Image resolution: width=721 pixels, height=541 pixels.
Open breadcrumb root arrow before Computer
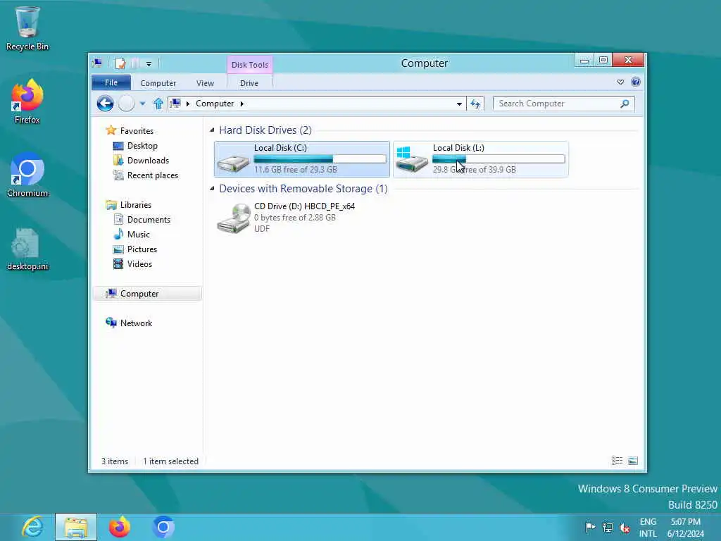pos(187,104)
